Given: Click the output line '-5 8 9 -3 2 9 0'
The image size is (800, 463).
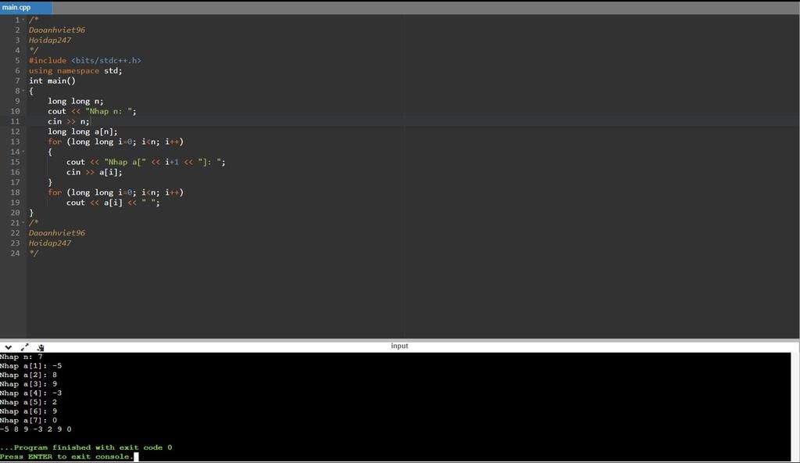Looking at the screenshot, I should [36, 429].
